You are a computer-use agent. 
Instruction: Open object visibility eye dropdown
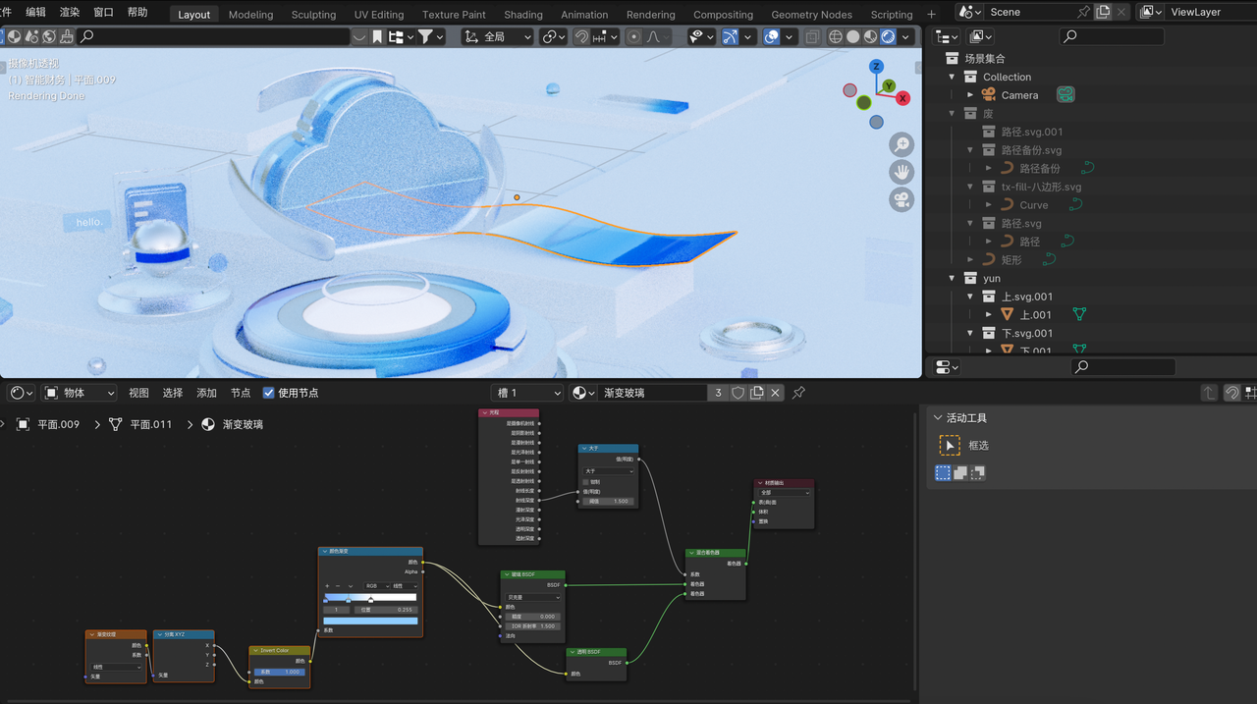(x=701, y=36)
